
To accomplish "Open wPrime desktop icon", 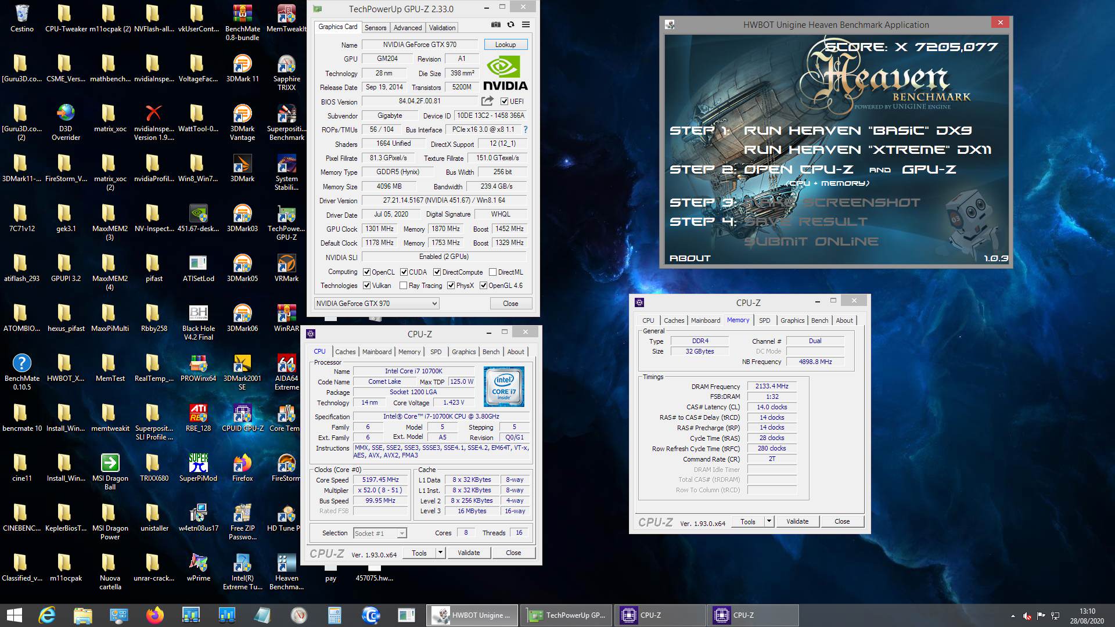I will pyautogui.click(x=198, y=568).
